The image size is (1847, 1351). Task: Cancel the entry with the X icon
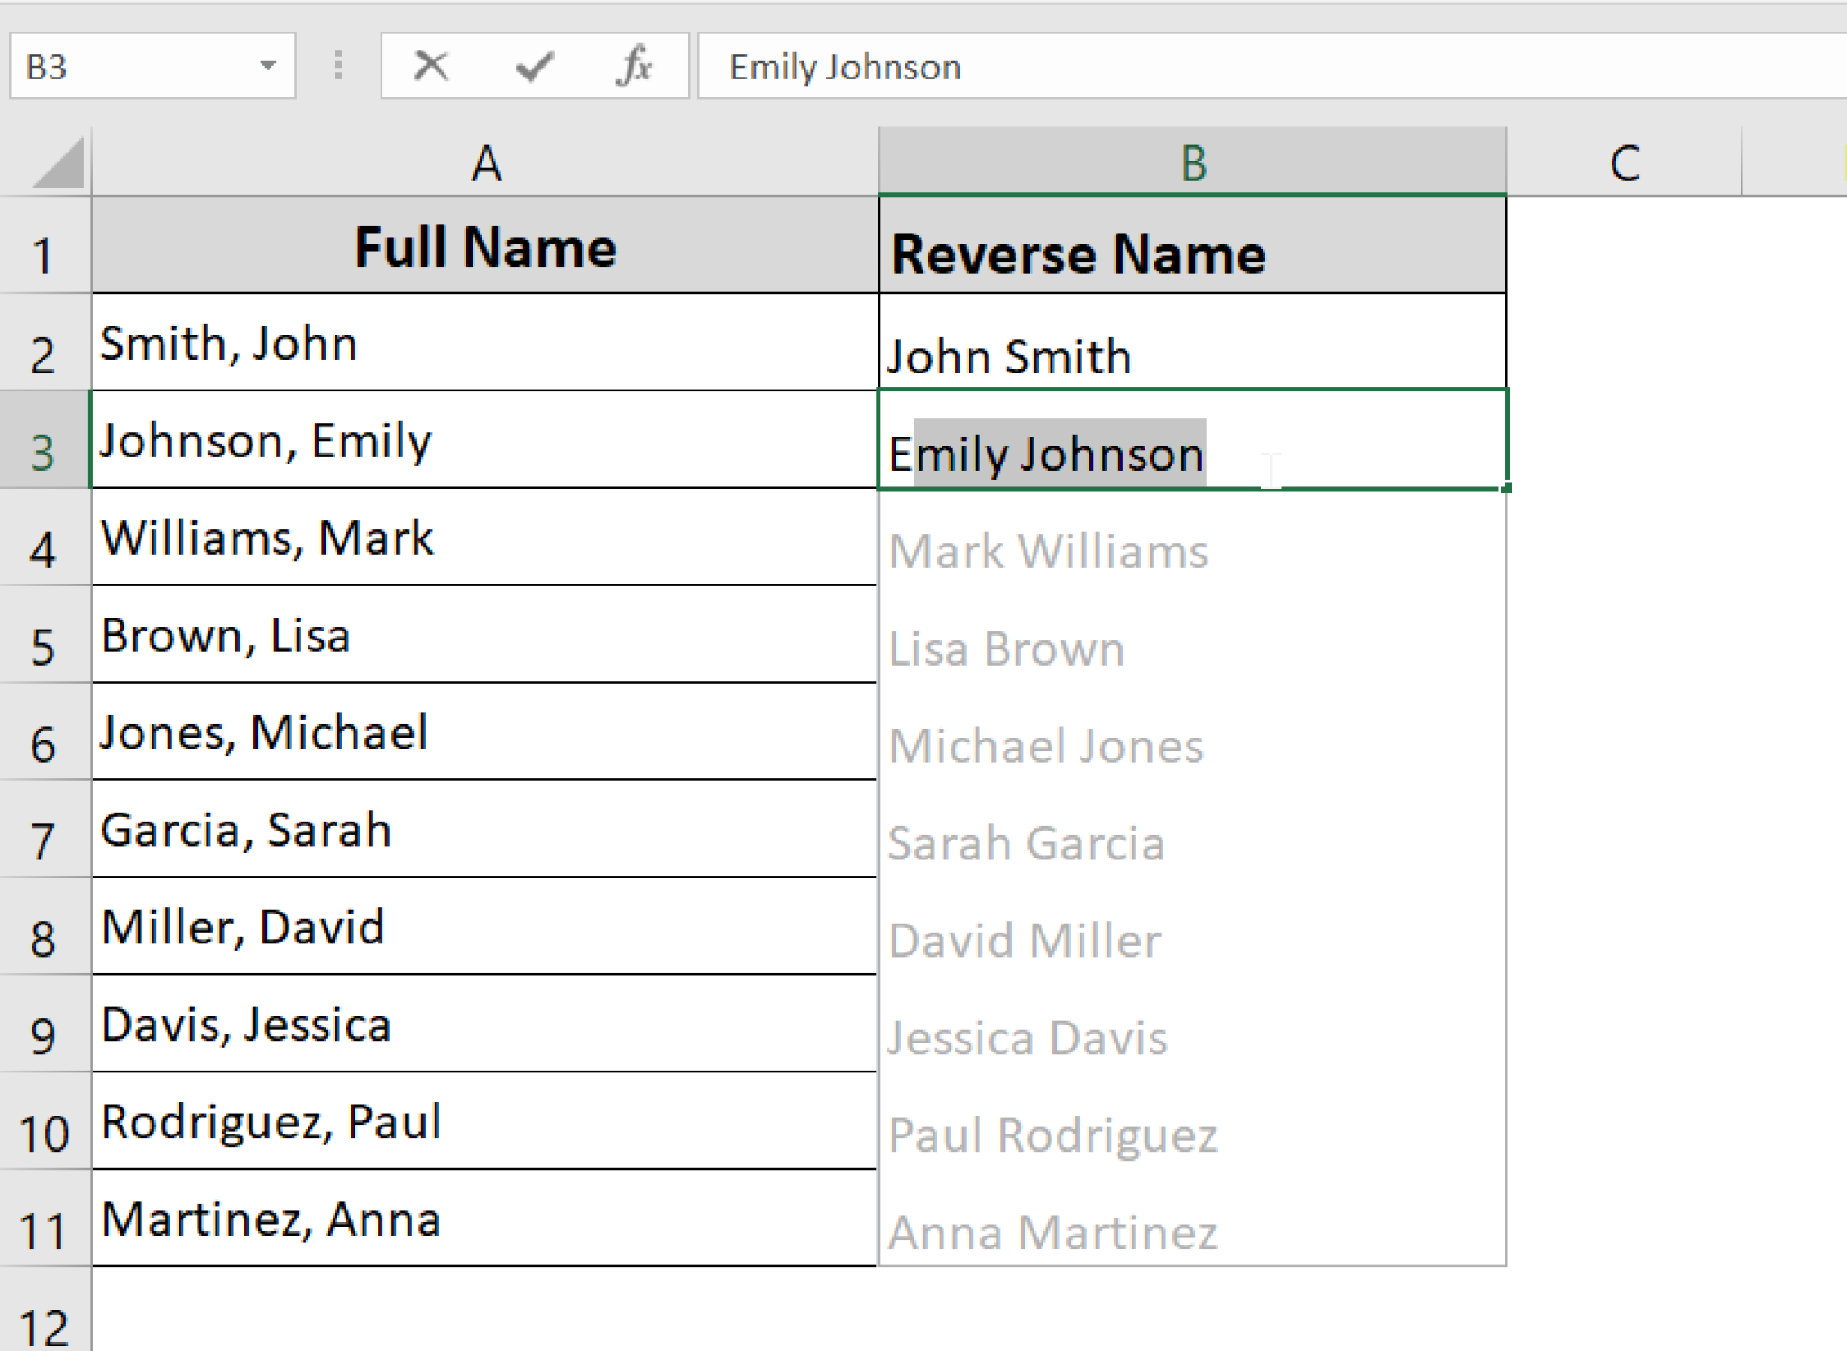pos(431,65)
